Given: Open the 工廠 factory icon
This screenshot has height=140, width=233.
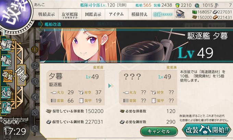Looking at the screenshot, I should pos(6,107).
